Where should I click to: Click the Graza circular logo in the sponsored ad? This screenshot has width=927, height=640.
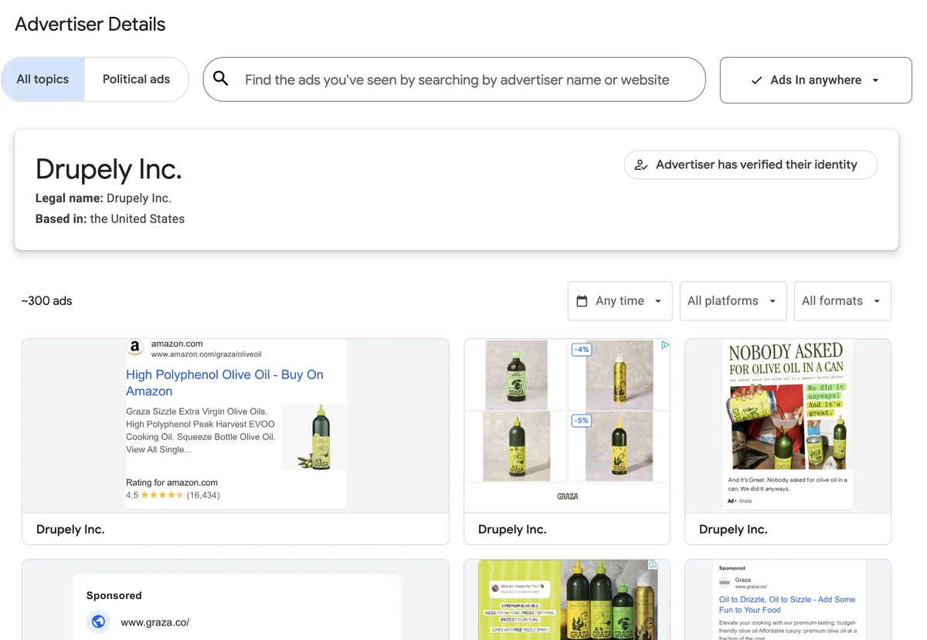coord(98,621)
